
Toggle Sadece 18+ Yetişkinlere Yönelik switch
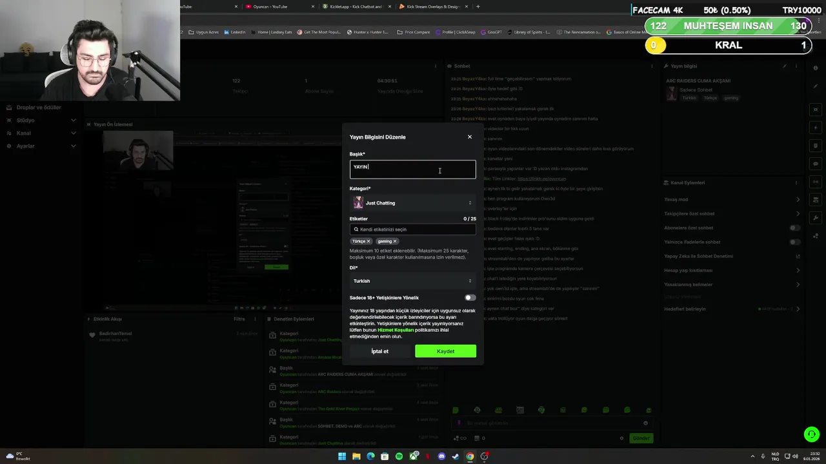(x=470, y=298)
